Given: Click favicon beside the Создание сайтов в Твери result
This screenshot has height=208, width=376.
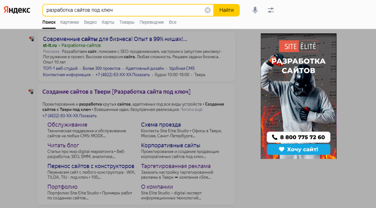Looking at the screenshot, I should point(32,92).
